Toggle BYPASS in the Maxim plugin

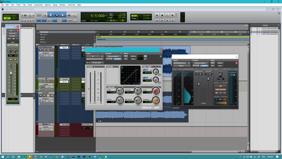pos(220,63)
